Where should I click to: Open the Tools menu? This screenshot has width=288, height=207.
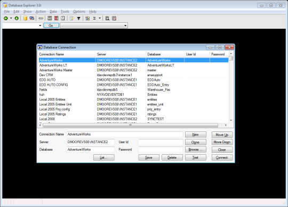click(65, 12)
